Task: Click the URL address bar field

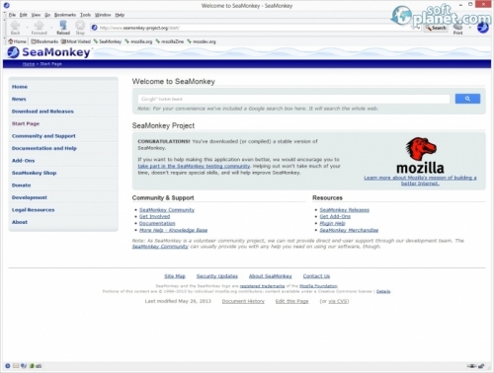Action: [x=256, y=28]
